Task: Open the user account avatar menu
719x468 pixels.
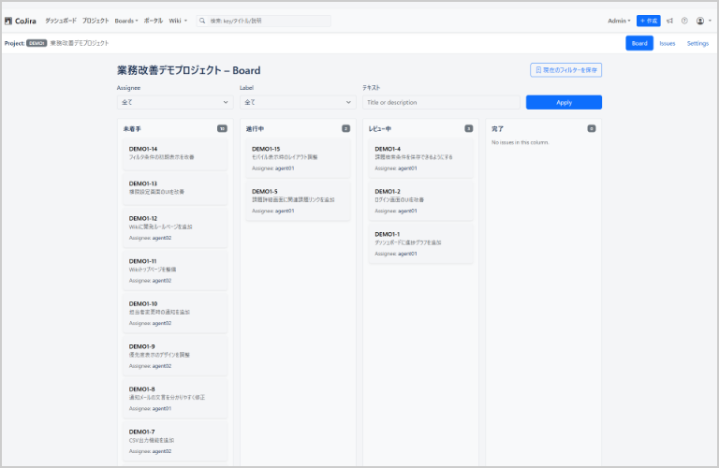Action: point(701,21)
